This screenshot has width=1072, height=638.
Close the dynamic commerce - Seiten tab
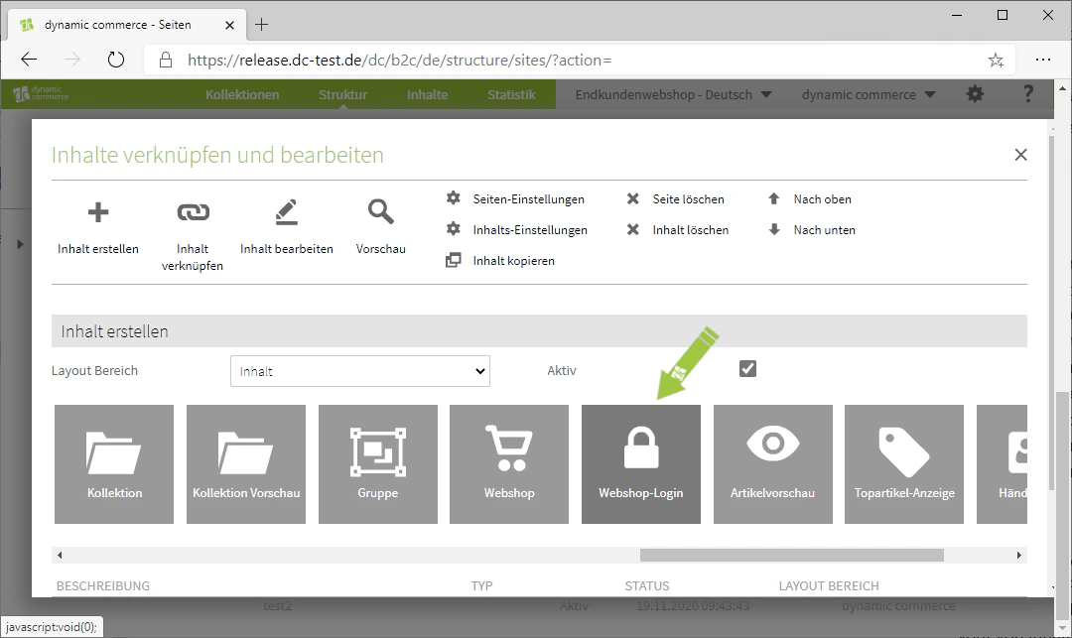(x=229, y=25)
